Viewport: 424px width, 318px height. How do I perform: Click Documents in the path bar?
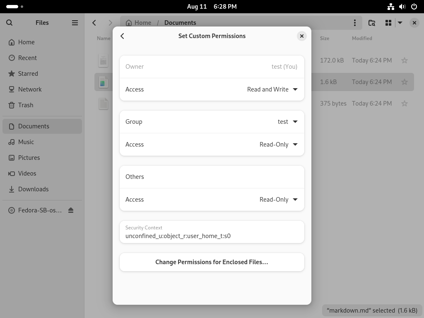(x=180, y=23)
